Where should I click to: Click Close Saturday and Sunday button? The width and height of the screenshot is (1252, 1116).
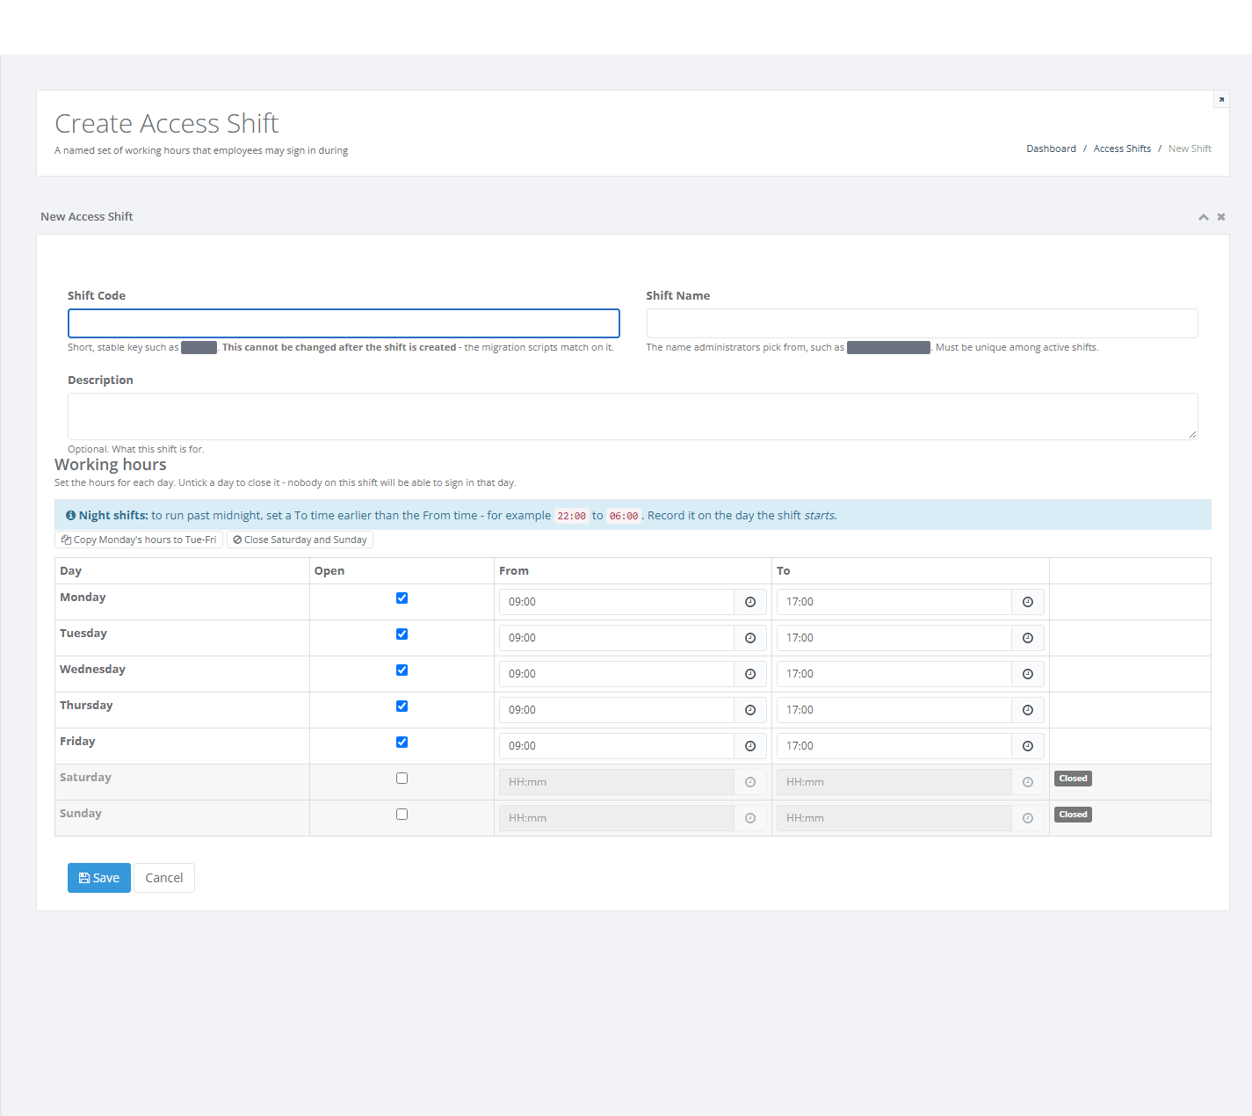pos(300,540)
